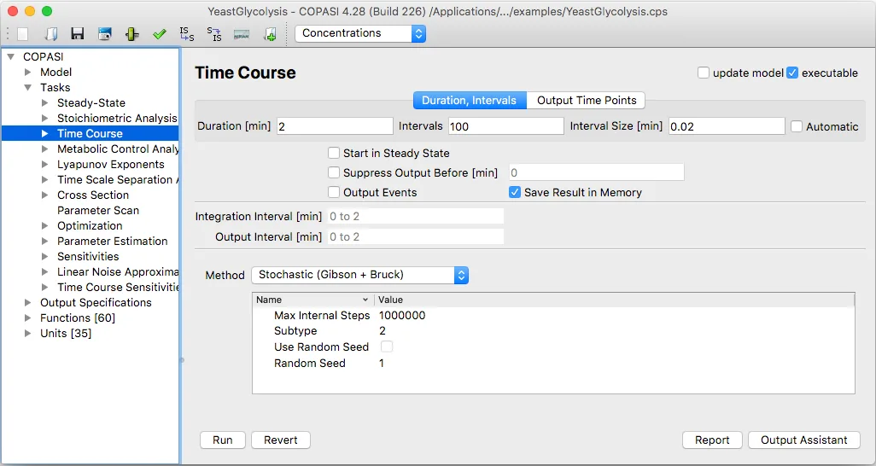Click Max Internal Steps value 1000000
Image resolution: width=876 pixels, height=466 pixels.
coord(402,316)
